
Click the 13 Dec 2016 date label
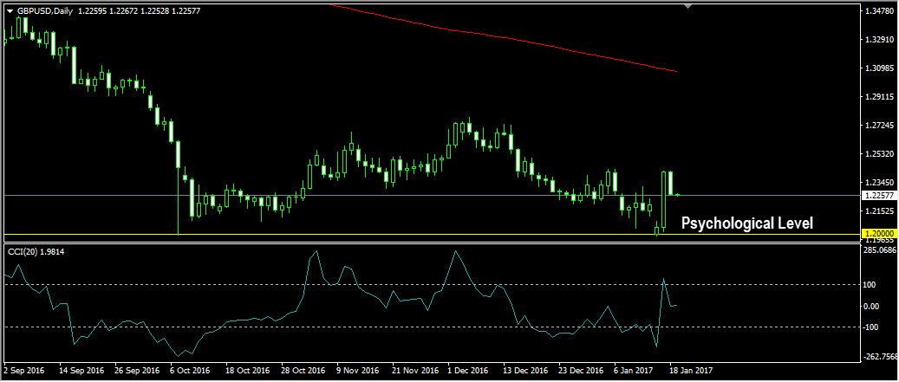[x=527, y=370]
